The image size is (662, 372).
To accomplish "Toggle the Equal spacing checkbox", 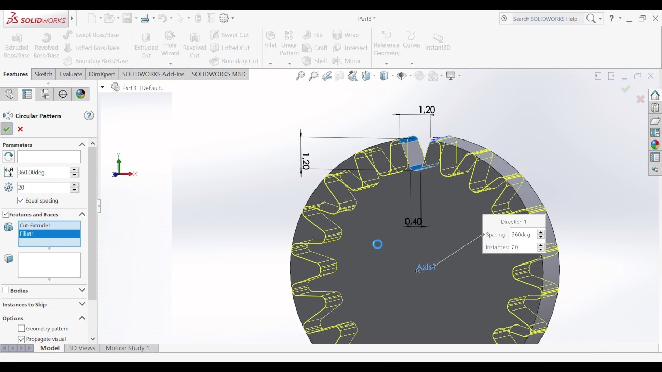I will click(x=21, y=200).
